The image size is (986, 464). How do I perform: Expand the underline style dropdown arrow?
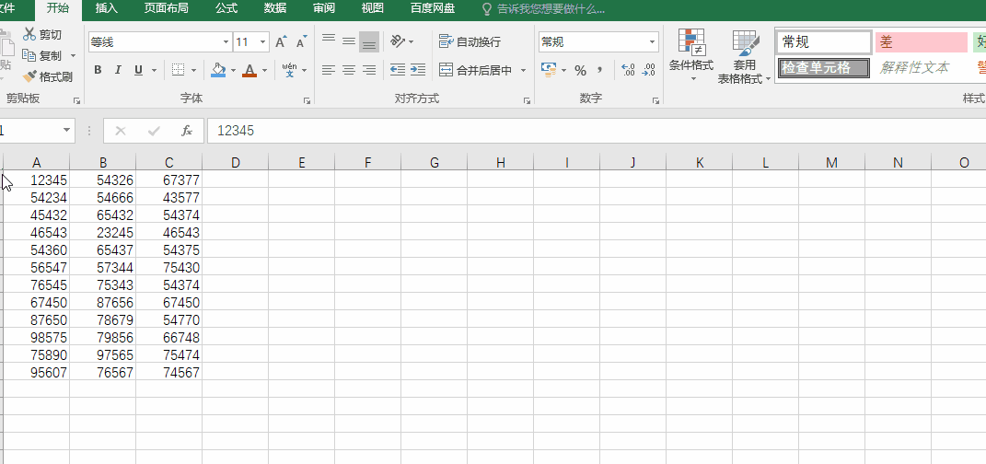point(154,70)
